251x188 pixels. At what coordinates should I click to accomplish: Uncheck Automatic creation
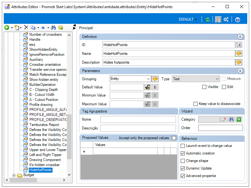[x=183, y=153]
